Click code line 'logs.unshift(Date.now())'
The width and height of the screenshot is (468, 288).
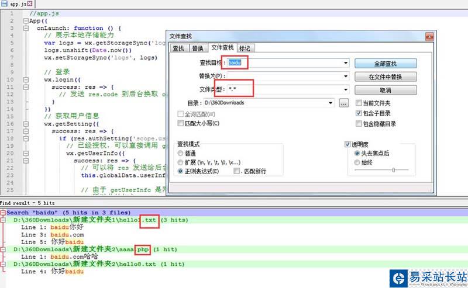pyautogui.click(x=88, y=50)
